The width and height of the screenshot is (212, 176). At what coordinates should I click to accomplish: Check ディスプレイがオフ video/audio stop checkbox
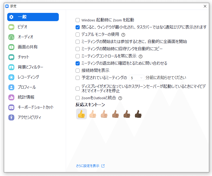click(78, 89)
